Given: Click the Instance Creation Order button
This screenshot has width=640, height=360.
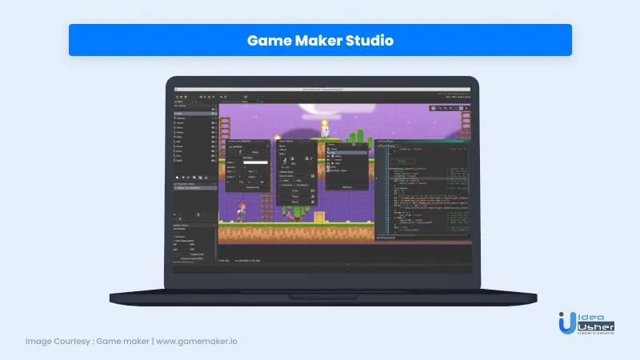Looking at the screenshot, I should coord(192,258).
